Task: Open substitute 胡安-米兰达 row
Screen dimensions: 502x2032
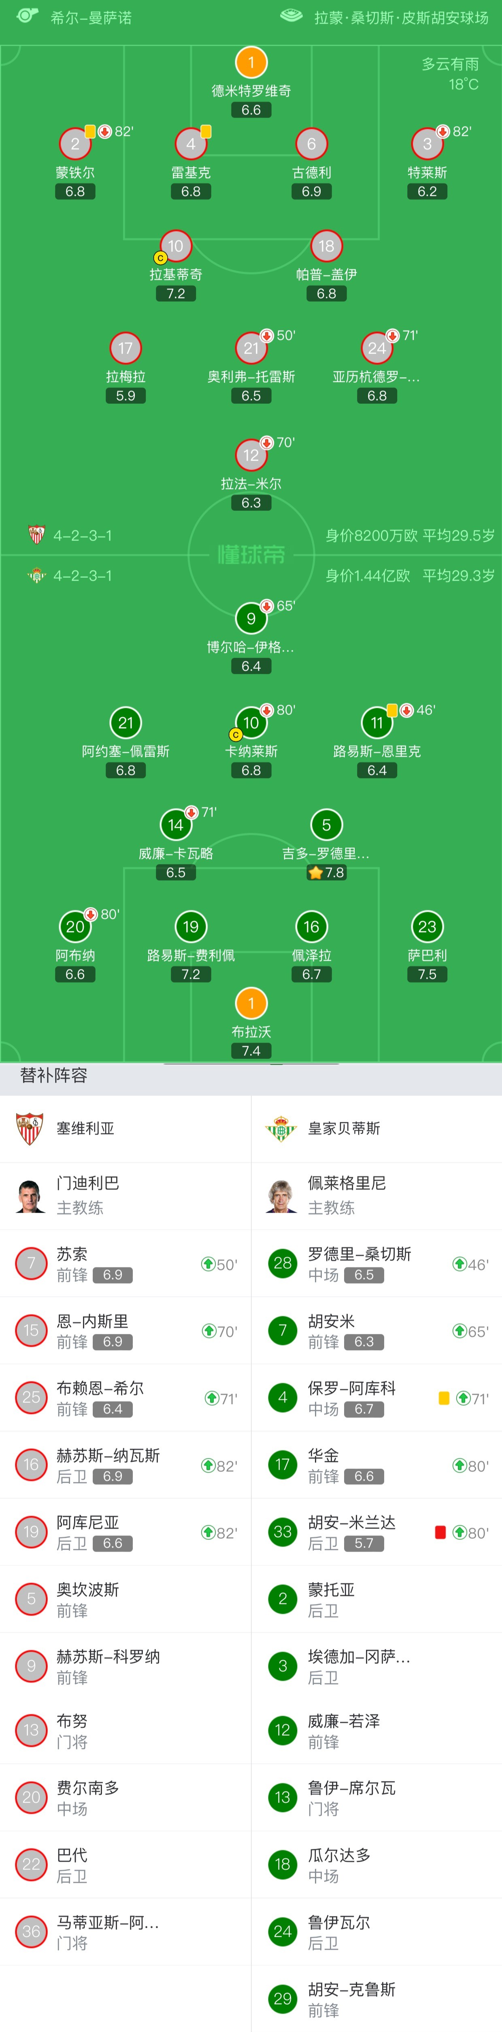Action: pos(376,1531)
